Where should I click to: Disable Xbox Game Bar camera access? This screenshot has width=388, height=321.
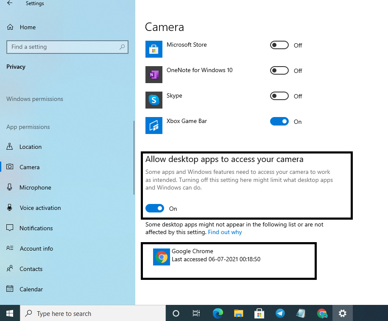point(279,121)
